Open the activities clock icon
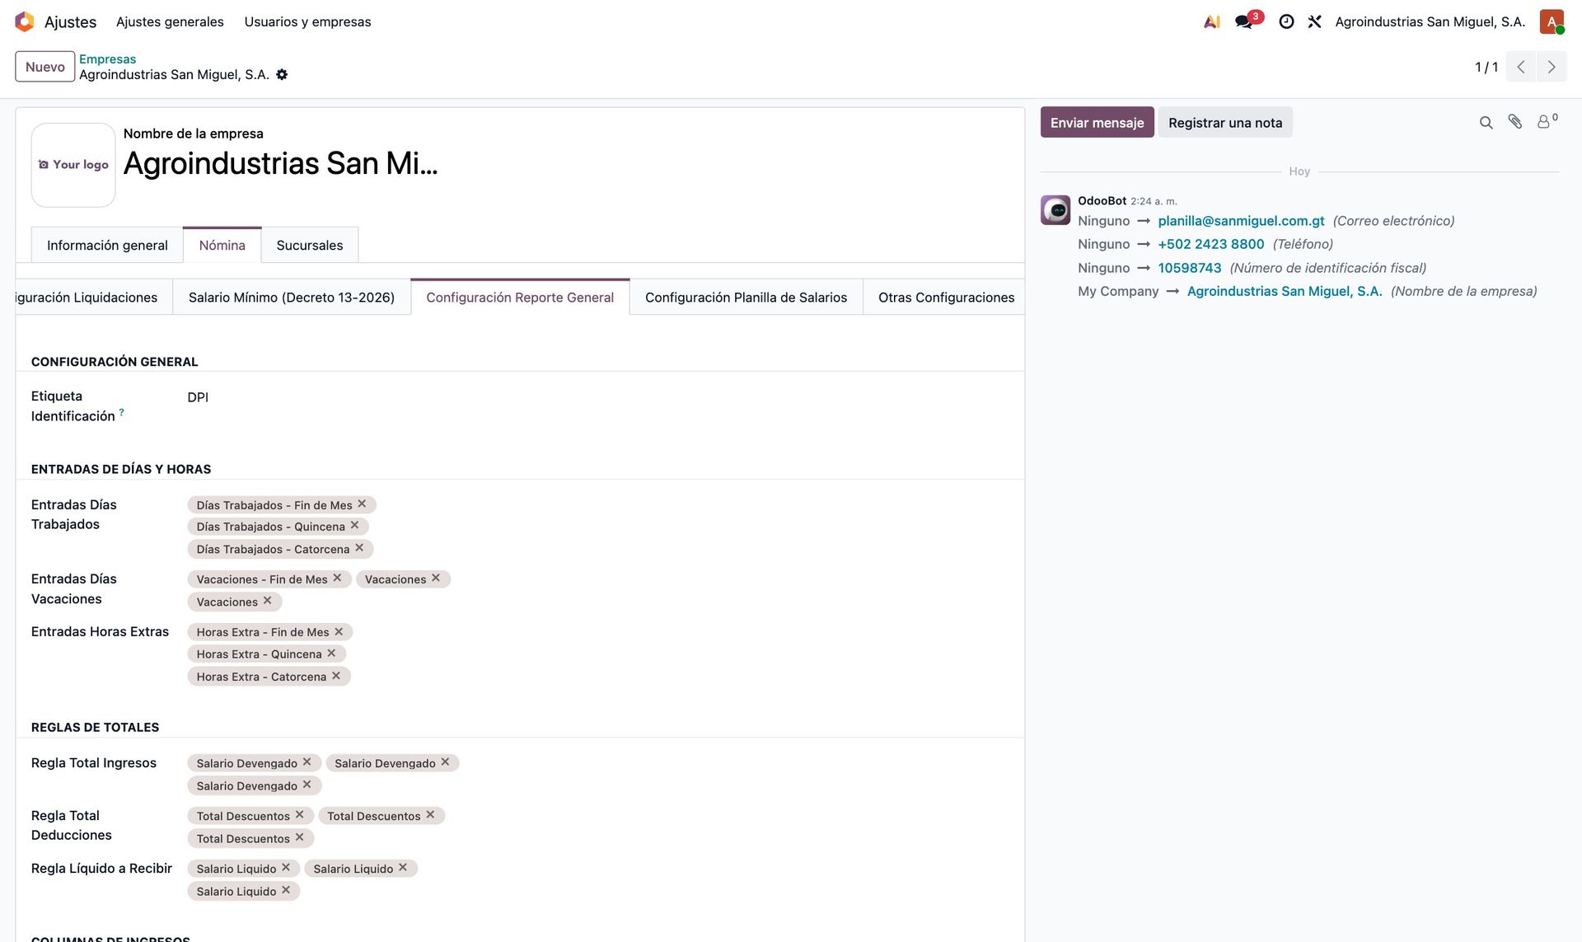 [x=1285, y=21]
